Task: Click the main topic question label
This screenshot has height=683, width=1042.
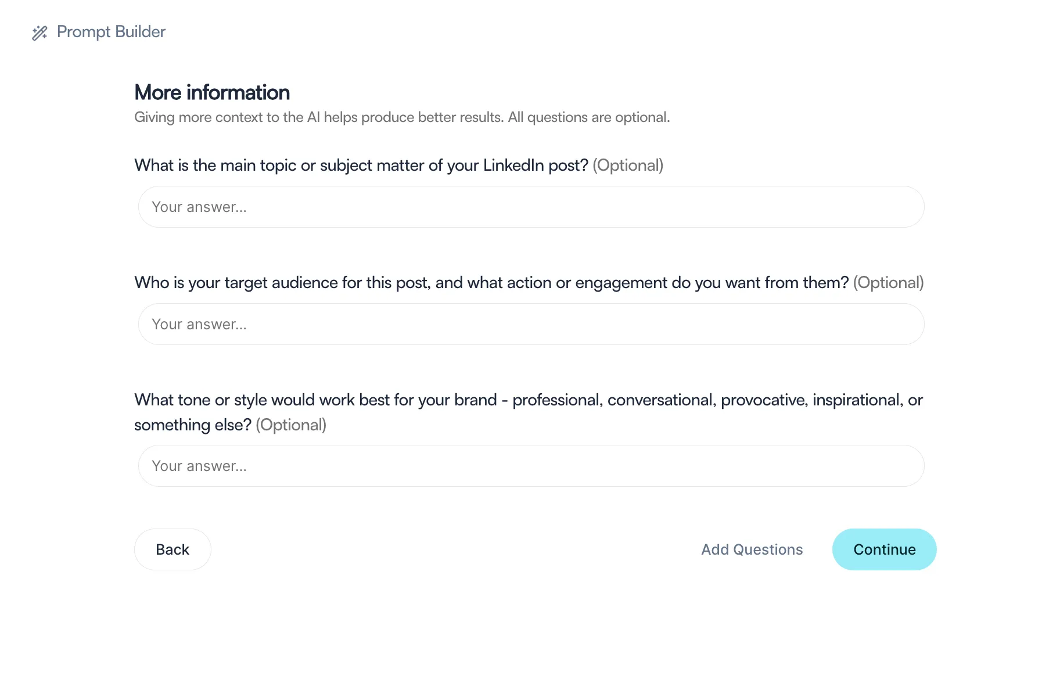Action: [361, 166]
